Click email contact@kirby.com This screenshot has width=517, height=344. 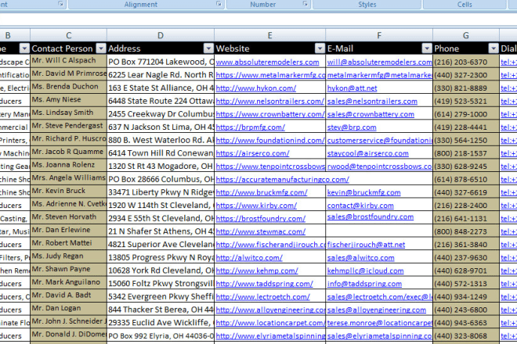pos(360,206)
